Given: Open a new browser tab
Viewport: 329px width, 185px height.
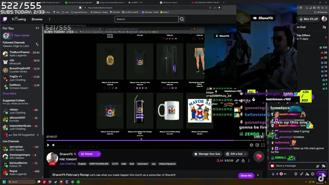Looking at the screenshot, I should pyautogui.click(x=224, y=3).
